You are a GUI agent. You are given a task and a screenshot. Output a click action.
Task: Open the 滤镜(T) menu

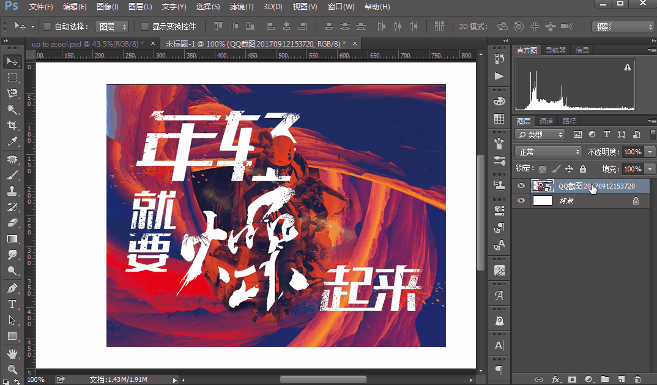click(x=242, y=7)
